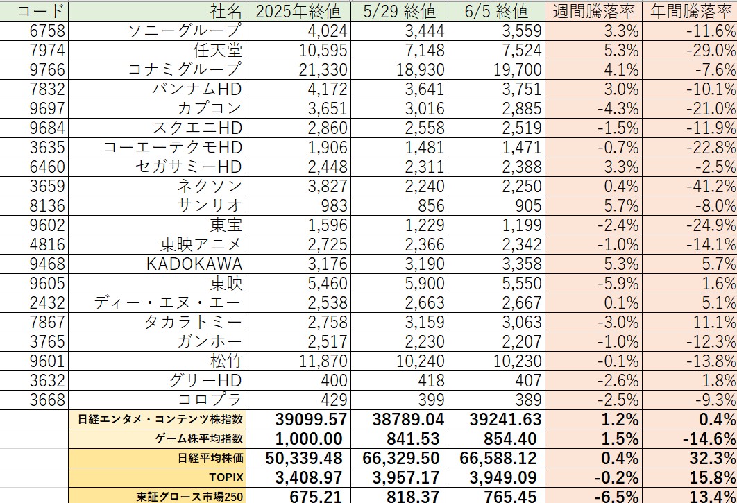Click Nikkei yearly change 32.3%
Viewport: 737px width, 503px height.
coord(690,459)
